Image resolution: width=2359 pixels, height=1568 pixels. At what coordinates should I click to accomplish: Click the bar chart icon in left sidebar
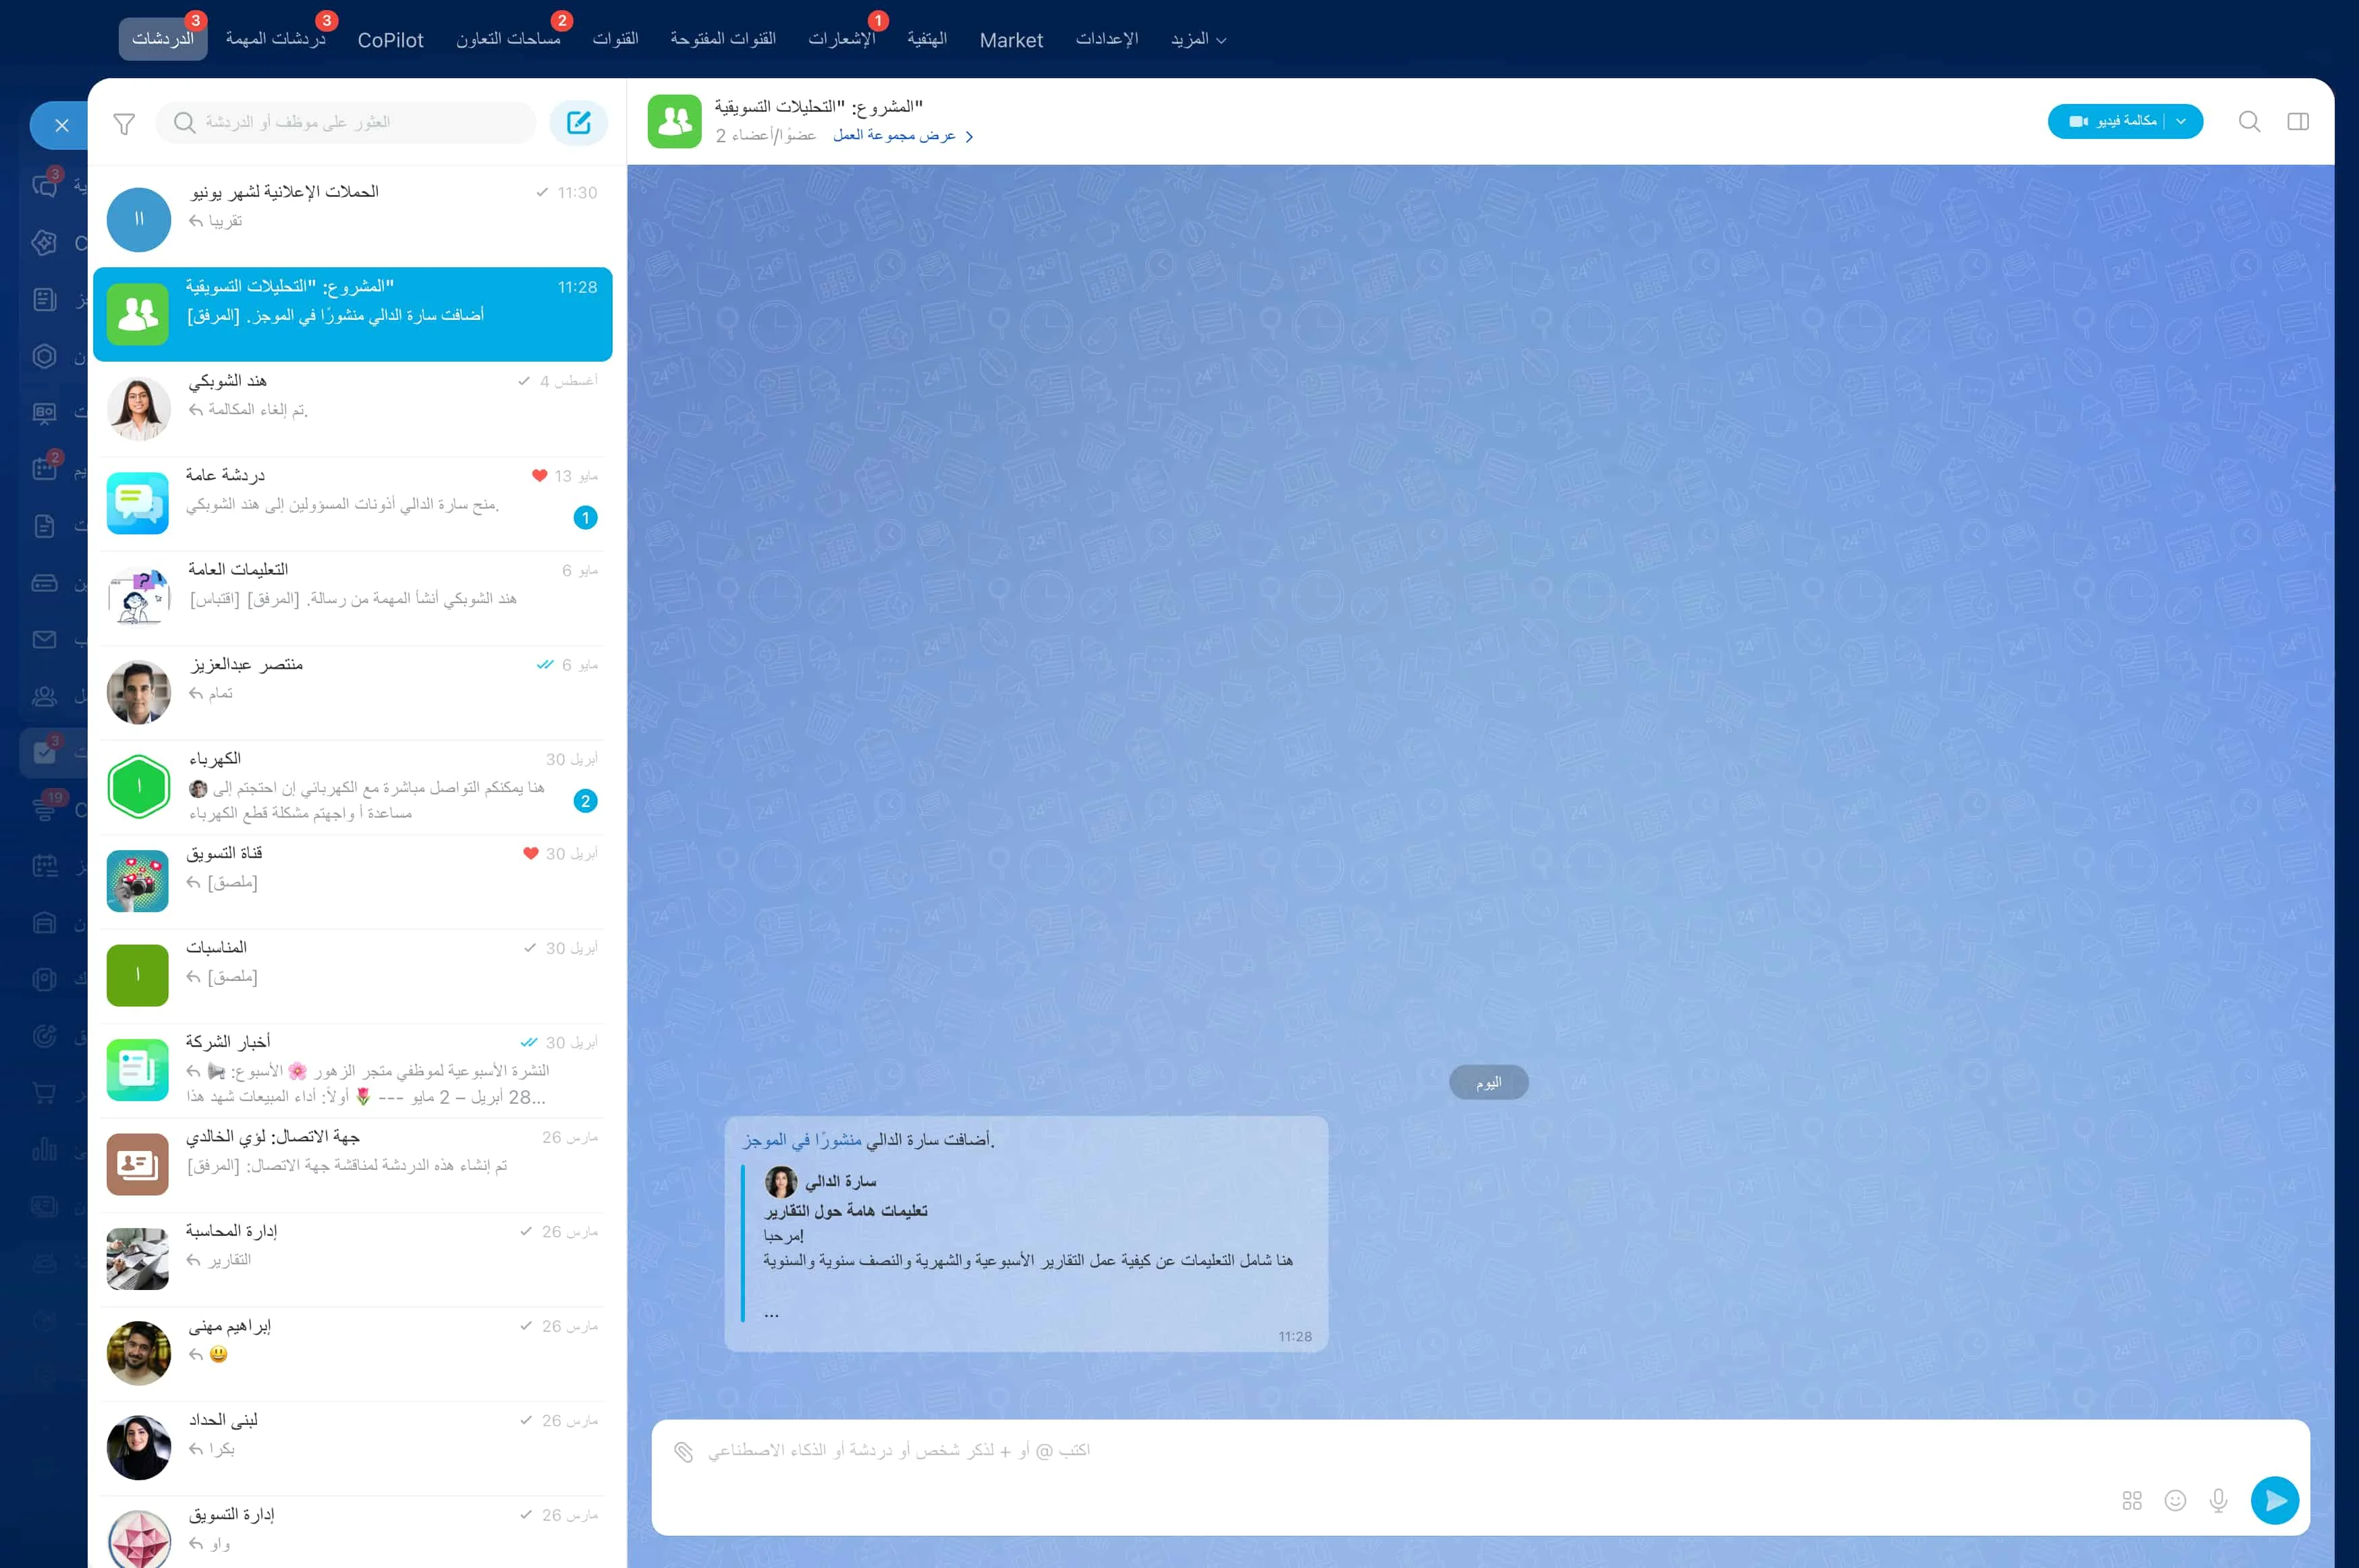pos(44,1149)
